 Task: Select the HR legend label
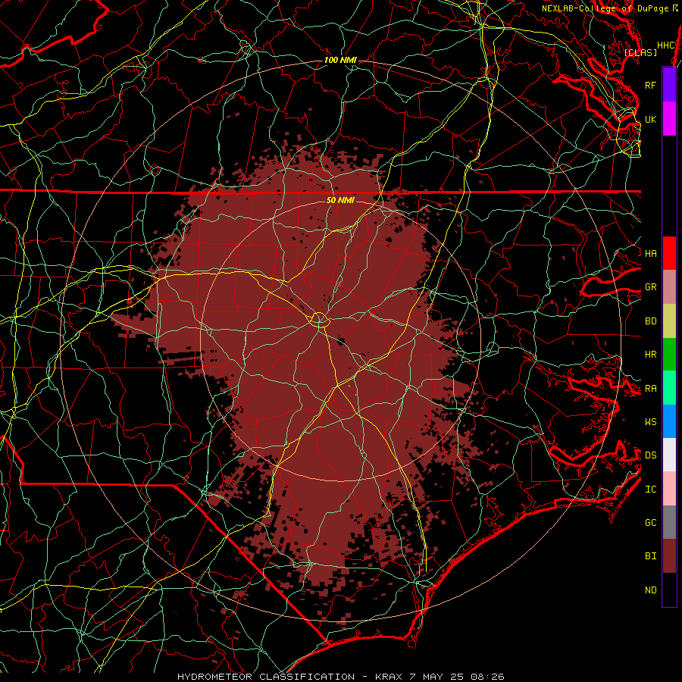coord(650,355)
